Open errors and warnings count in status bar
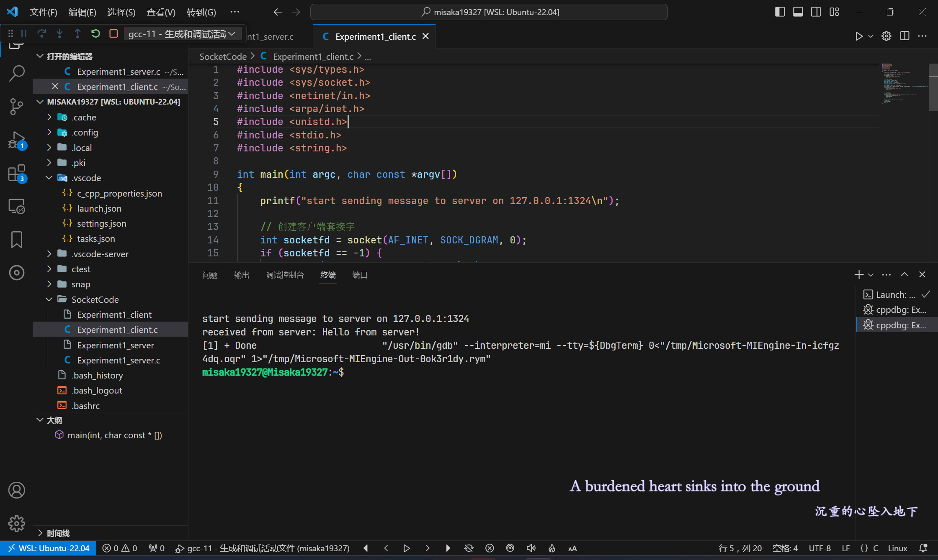Viewport: 938px width, 560px height. [120, 548]
